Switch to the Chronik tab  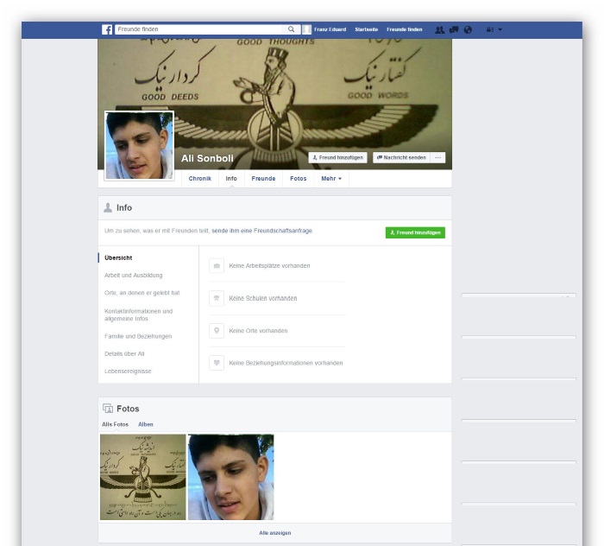200,179
